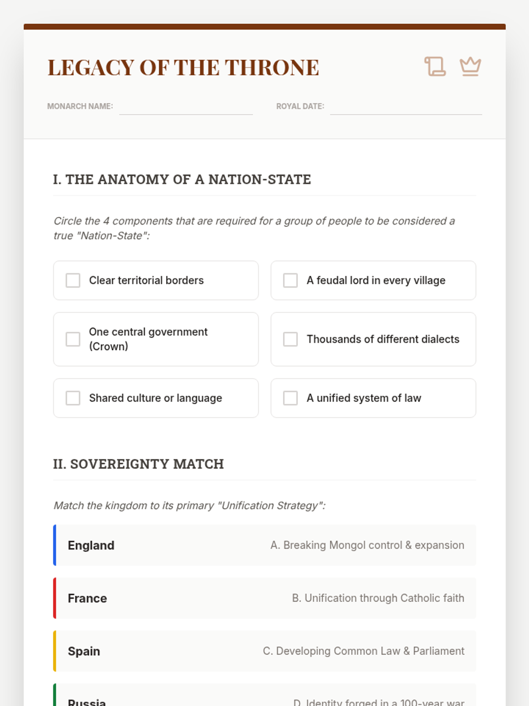Image resolution: width=529 pixels, height=706 pixels.
Task: Click the scroll icon in header
Action: click(435, 67)
